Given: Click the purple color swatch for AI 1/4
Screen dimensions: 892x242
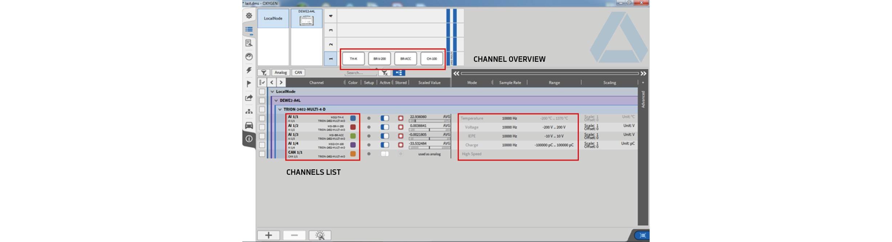Looking at the screenshot, I should [353, 145].
